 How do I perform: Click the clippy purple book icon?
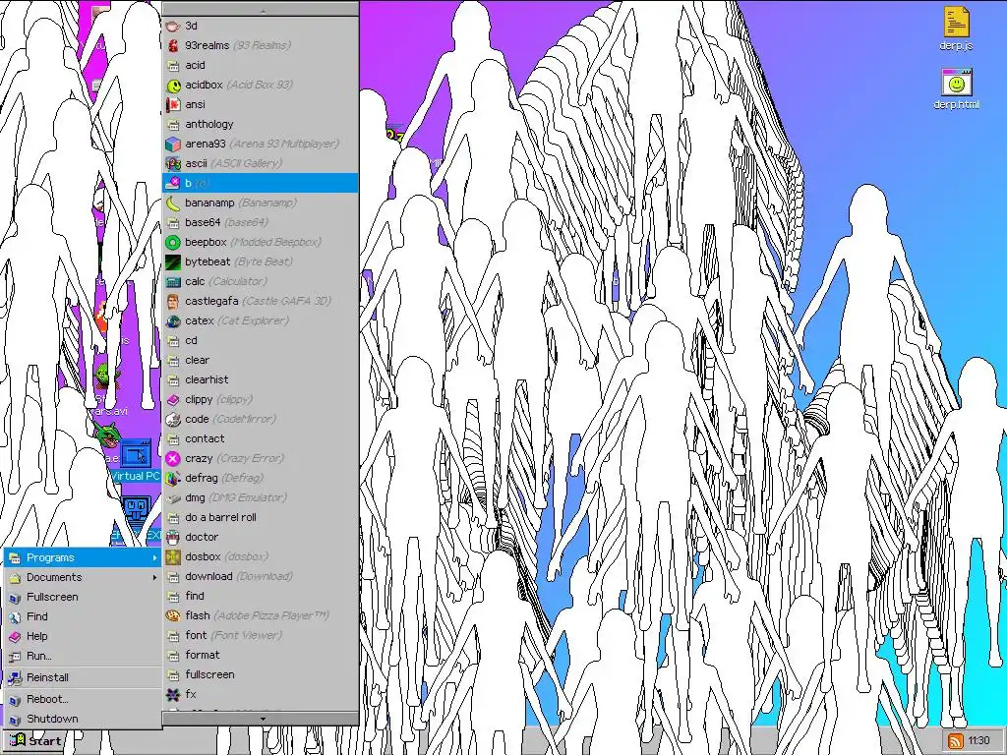coord(173,399)
